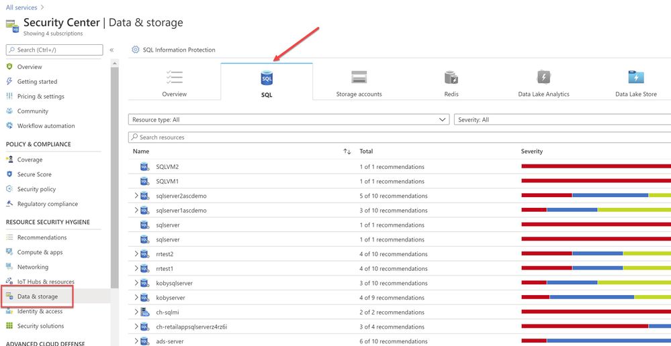Click the Networking icon in sidebar
This screenshot has height=346, width=671.
click(x=9, y=267)
